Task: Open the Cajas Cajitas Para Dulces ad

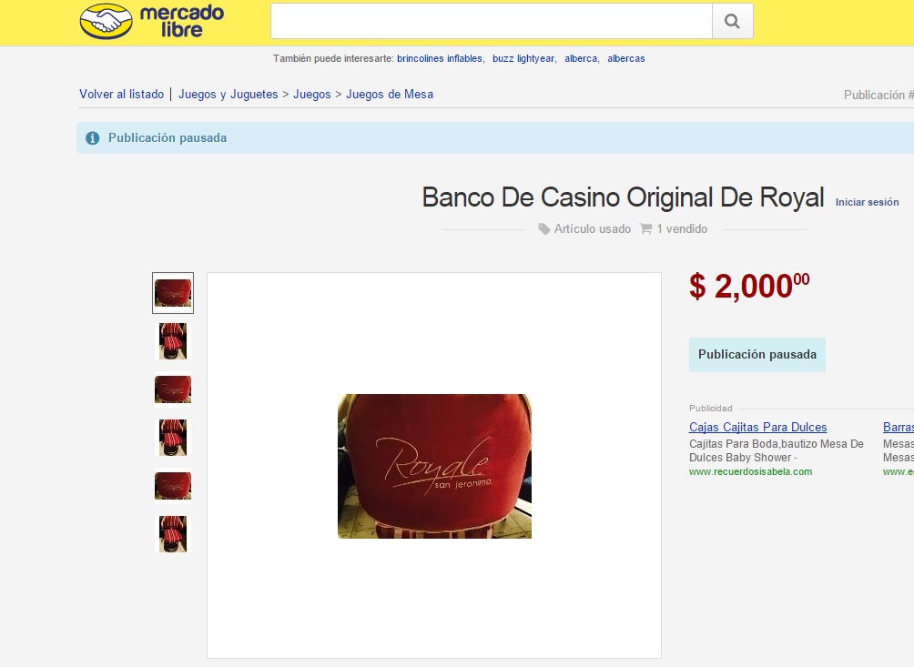Action: [757, 427]
